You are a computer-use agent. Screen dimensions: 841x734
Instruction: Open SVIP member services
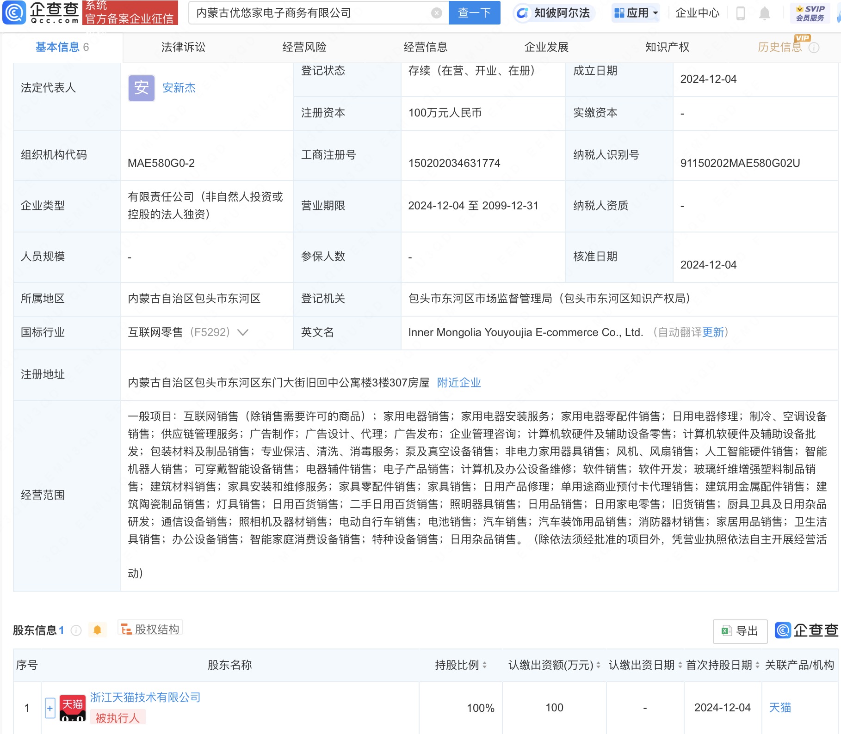click(x=810, y=13)
